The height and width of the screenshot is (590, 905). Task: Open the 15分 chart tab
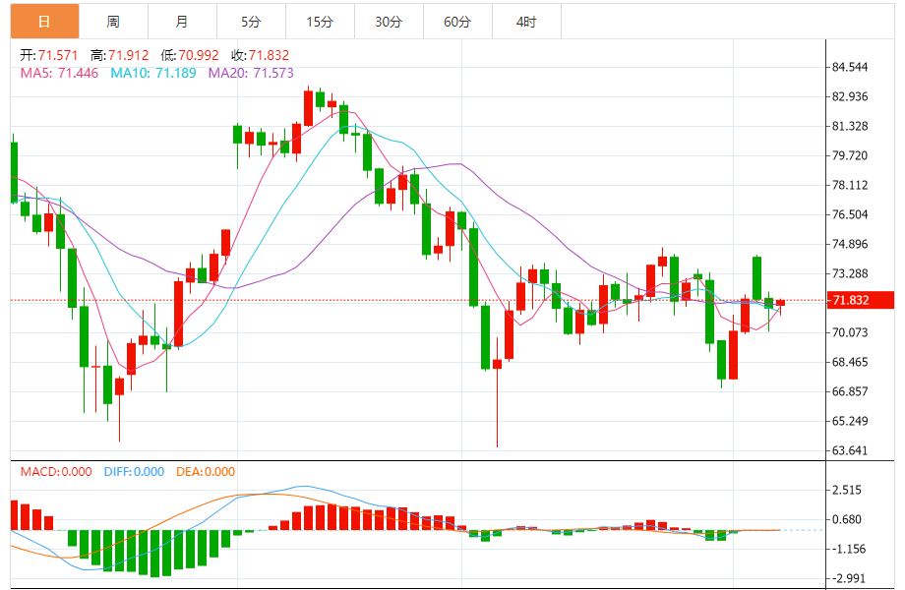[x=320, y=22]
